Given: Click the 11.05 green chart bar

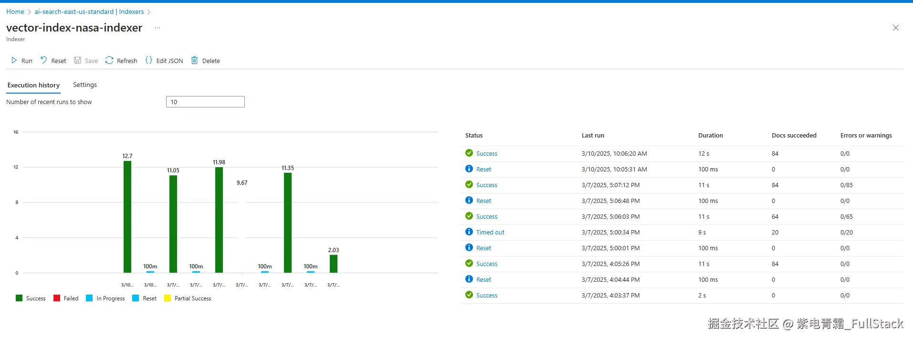Looking at the screenshot, I should [x=173, y=224].
